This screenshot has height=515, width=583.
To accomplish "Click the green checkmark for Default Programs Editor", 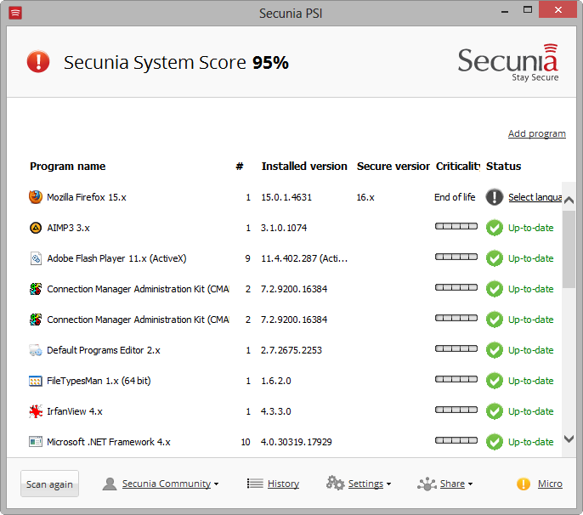I will coord(494,350).
